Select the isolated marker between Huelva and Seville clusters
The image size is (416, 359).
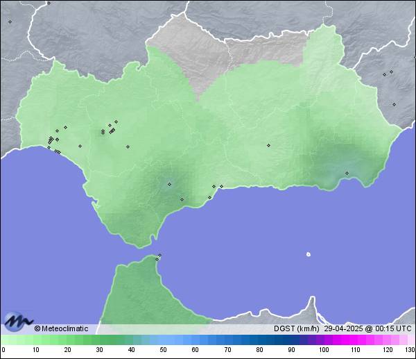tap(80, 146)
